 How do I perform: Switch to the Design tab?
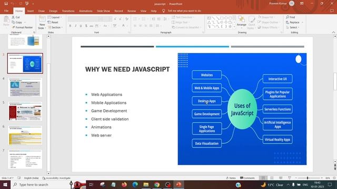click(53, 10)
